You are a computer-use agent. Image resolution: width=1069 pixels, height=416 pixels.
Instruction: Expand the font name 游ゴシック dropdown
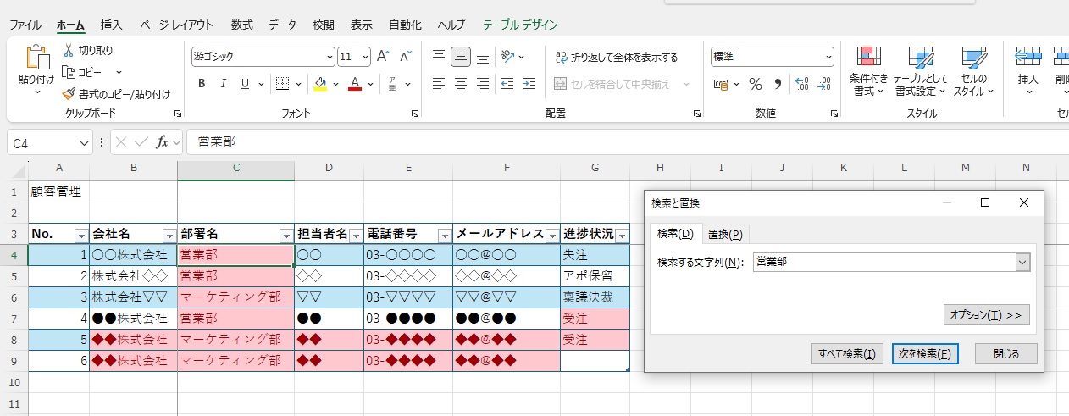click(x=330, y=57)
